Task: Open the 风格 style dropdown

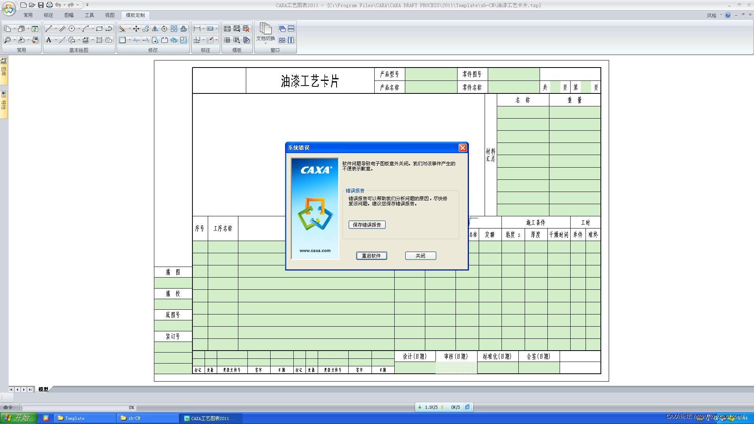Action: coord(714,15)
